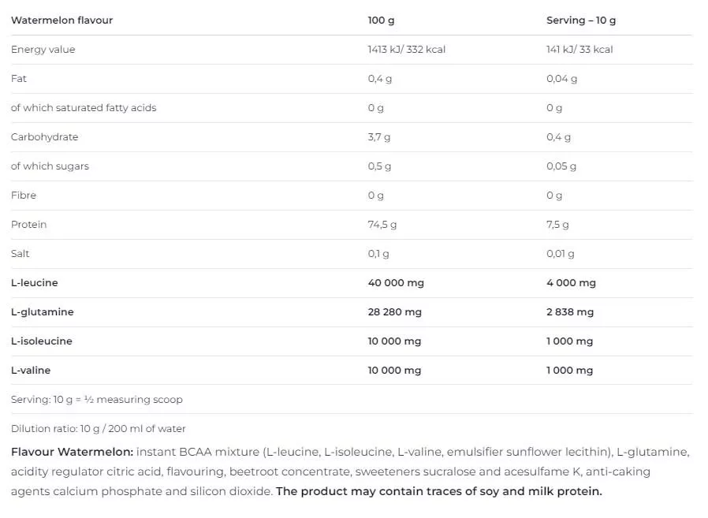Select the "100 g" column header
The height and width of the screenshot is (518, 708).
pos(381,20)
